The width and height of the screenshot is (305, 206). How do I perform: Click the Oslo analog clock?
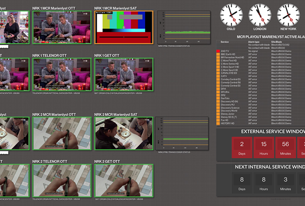(x=231, y=15)
